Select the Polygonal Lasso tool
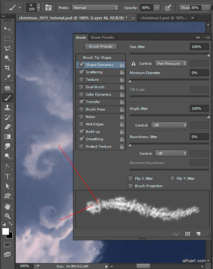This screenshot has width=213, height=269. pos(7,48)
